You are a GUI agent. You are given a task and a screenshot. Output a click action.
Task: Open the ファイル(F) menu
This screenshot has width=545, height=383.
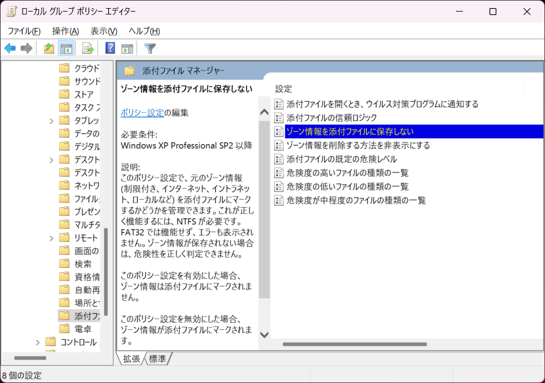[24, 31]
